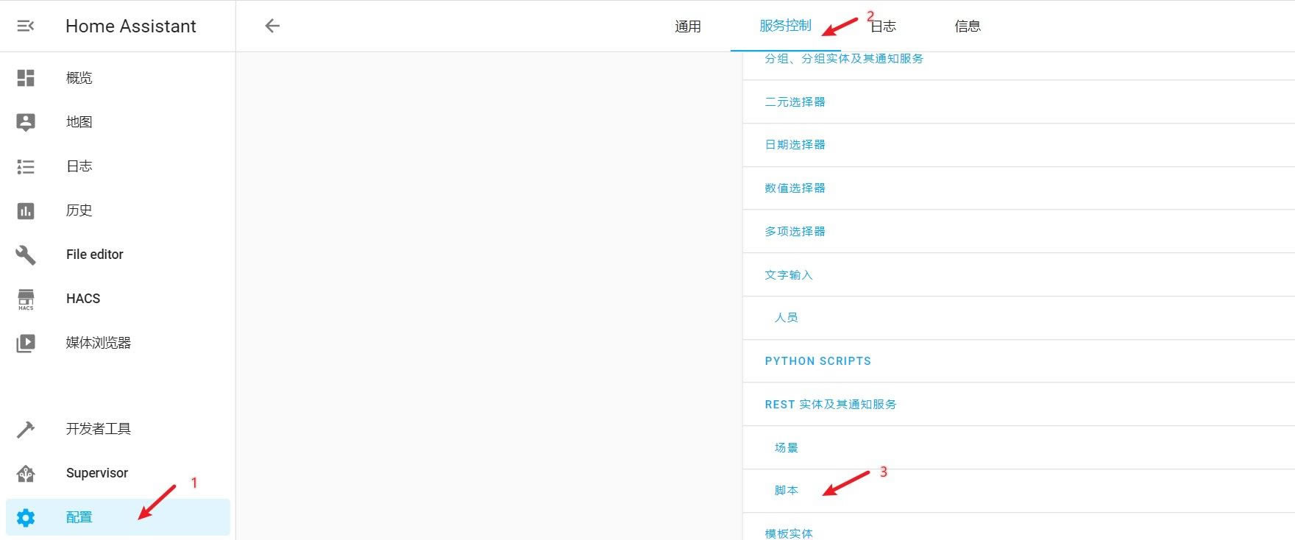Reload 数值选择器
Screen dimensions: 1295x540
coord(795,188)
